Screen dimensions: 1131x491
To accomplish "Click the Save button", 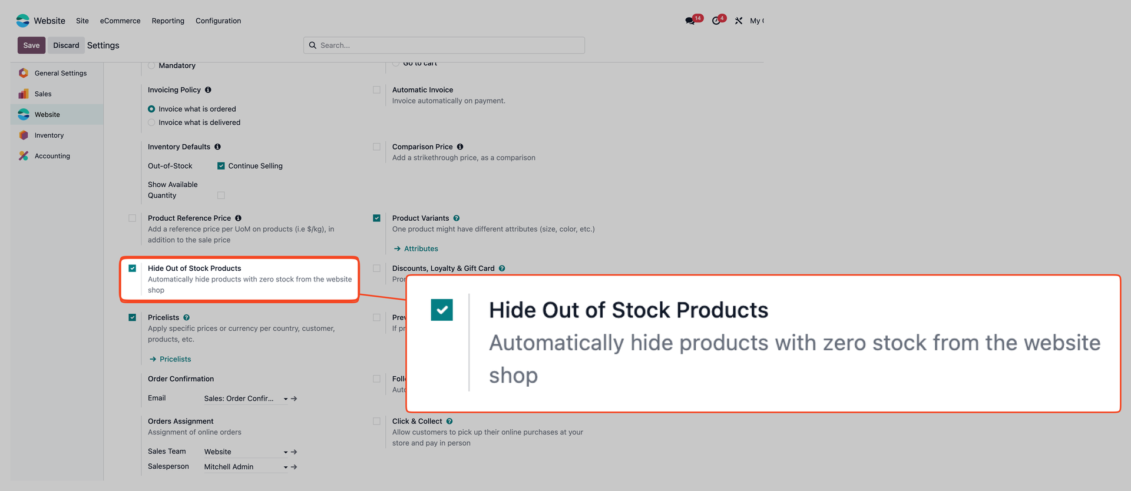I will pyautogui.click(x=31, y=45).
